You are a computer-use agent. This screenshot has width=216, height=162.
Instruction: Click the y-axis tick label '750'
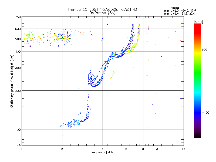pyautogui.click(x=18, y=17)
